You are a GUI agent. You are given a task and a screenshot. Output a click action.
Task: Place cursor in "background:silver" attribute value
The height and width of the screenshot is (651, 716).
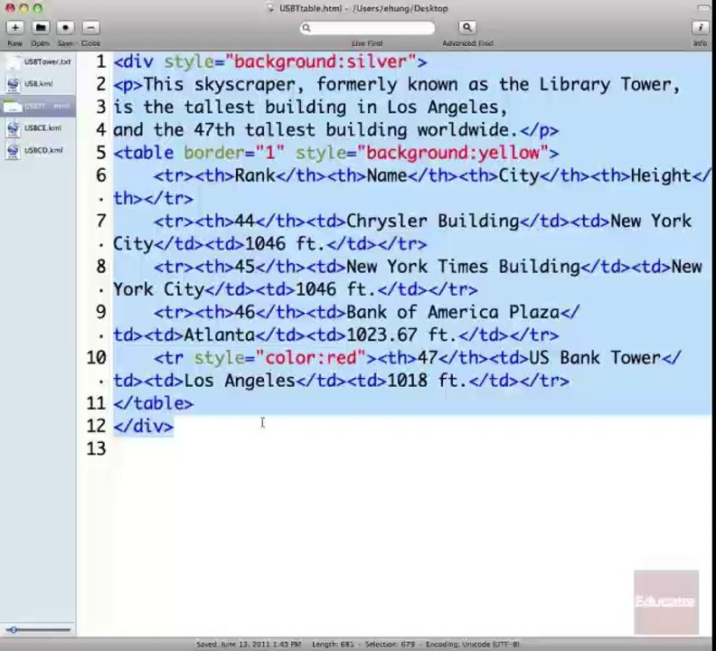(320, 62)
